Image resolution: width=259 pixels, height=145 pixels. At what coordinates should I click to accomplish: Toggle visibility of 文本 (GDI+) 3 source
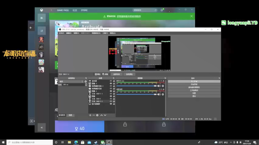(111, 94)
